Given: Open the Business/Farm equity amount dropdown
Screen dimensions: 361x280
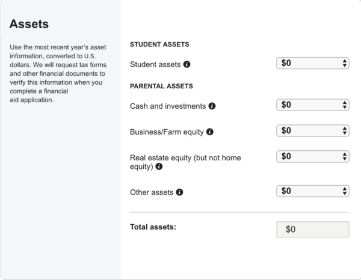Looking at the screenshot, I should pos(313,130).
